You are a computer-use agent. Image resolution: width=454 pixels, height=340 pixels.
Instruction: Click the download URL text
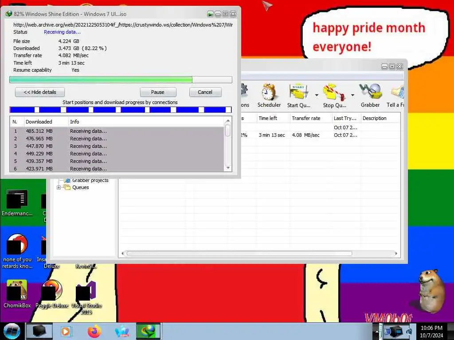tap(123, 25)
